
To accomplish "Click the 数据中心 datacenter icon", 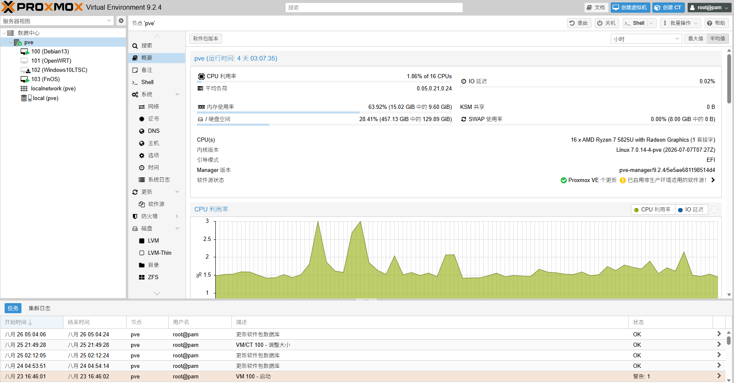I will tap(11, 33).
